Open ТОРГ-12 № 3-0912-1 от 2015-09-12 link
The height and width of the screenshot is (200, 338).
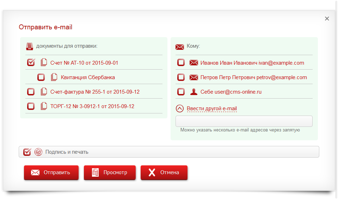[x=92, y=106]
